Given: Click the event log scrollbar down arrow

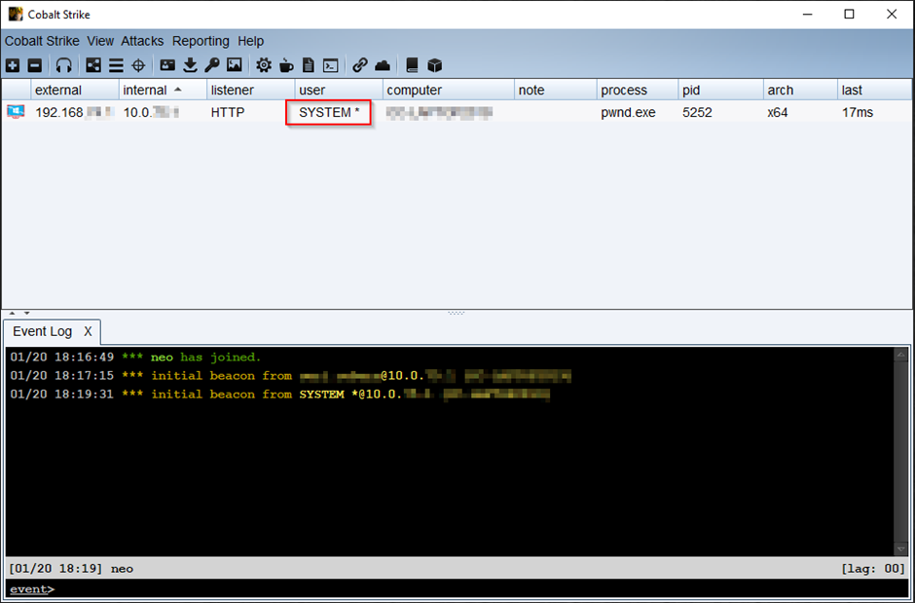Looking at the screenshot, I should point(901,549).
